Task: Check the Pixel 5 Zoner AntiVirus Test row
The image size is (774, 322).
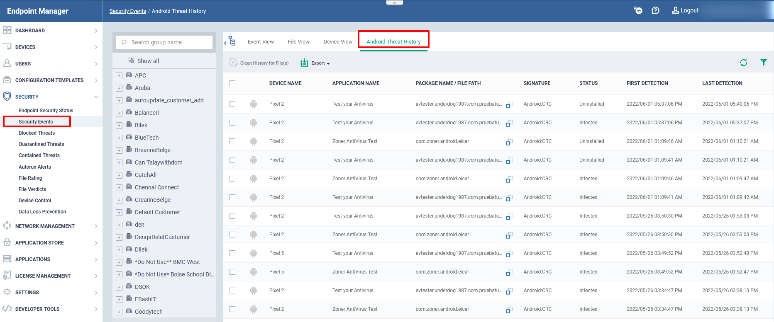Action: coord(232,272)
